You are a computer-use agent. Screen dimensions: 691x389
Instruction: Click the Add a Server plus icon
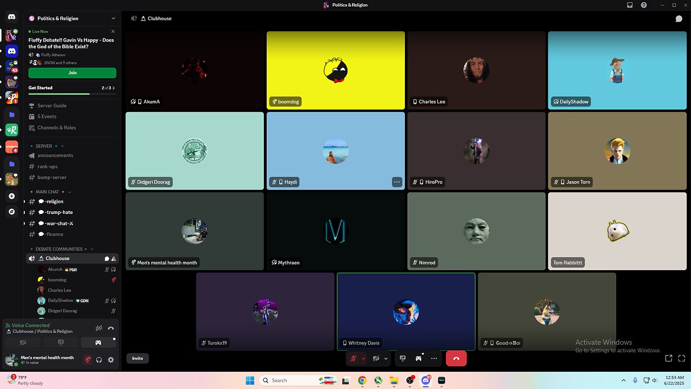click(x=12, y=196)
